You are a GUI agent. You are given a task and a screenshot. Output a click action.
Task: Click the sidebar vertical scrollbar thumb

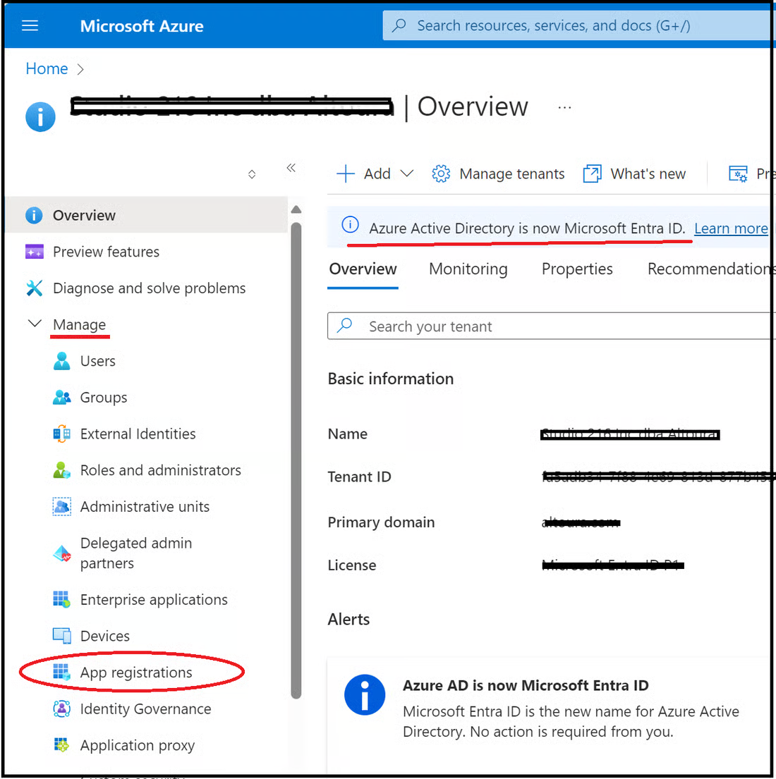coord(296,460)
